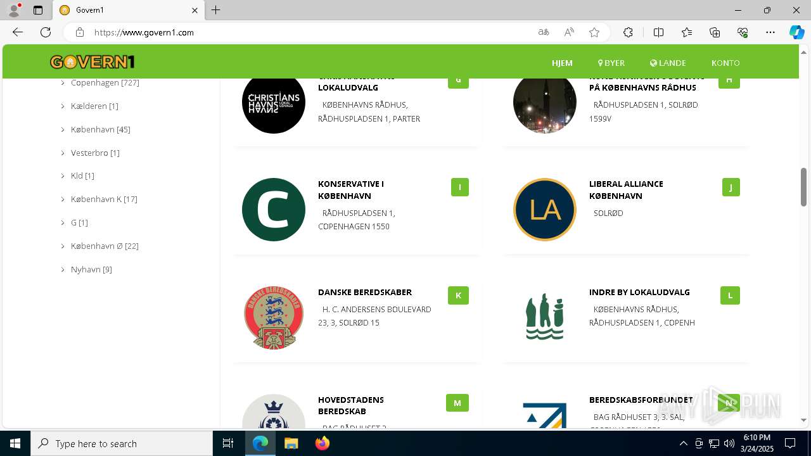Launch Copilot from the toolbar
Image resolution: width=811 pixels, height=456 pixels.
[796, 32]
